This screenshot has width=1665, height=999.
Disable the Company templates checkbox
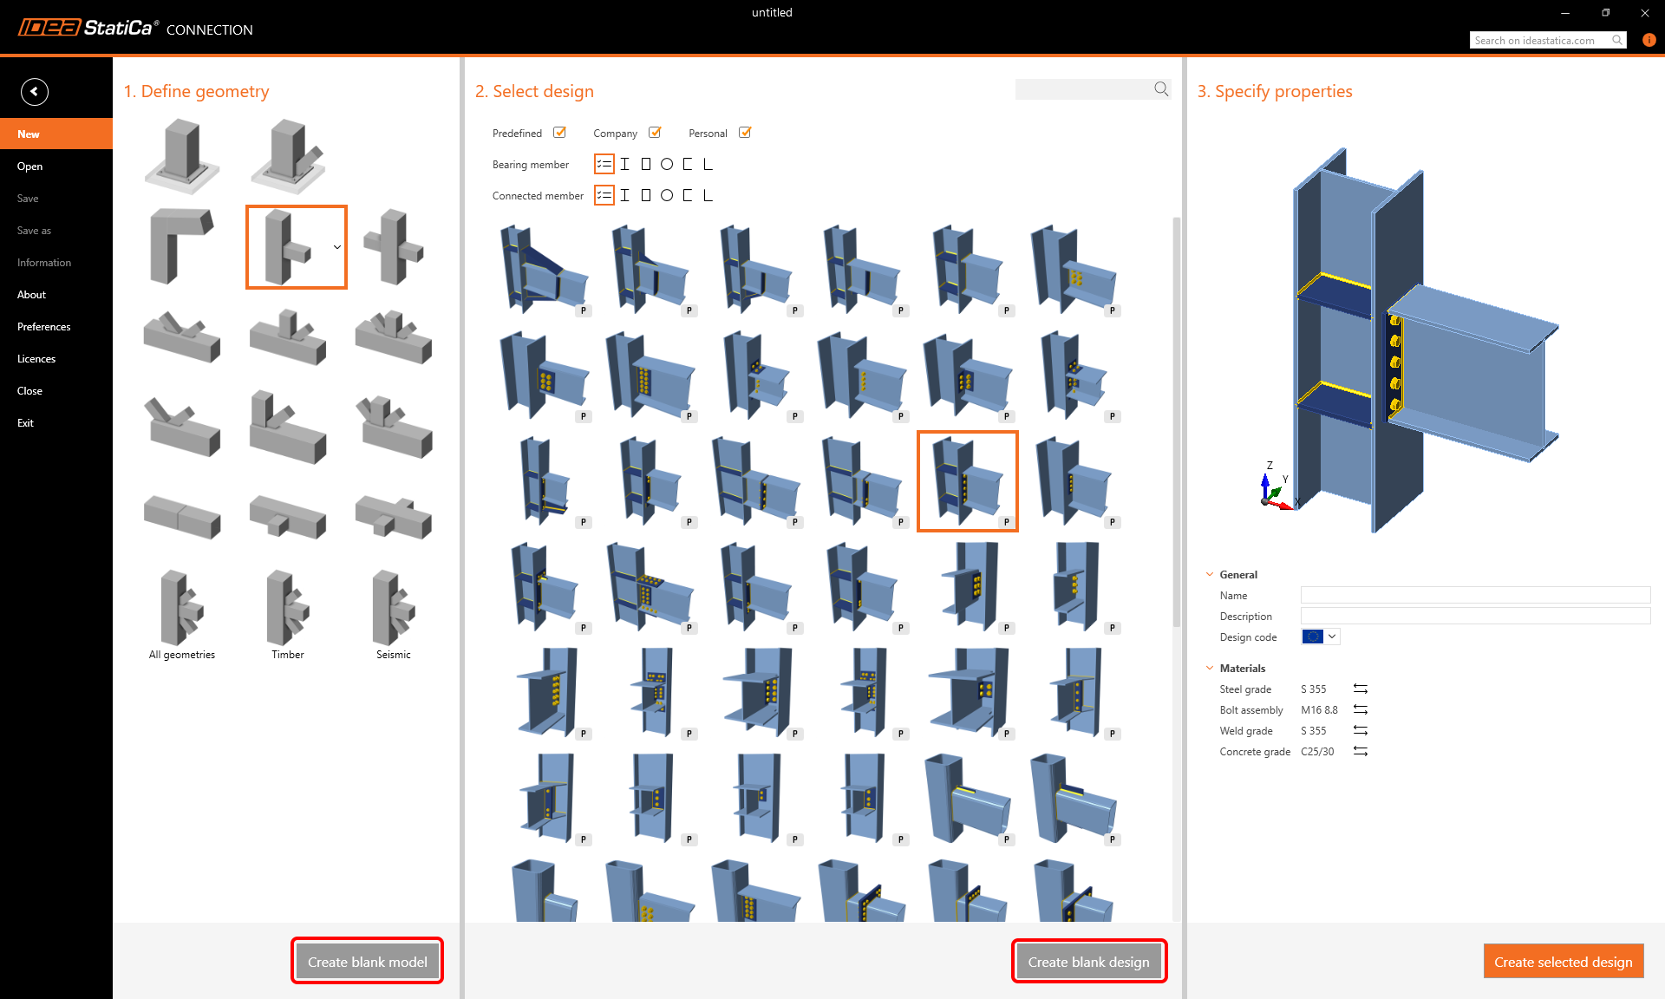click(x=656, y=132)
